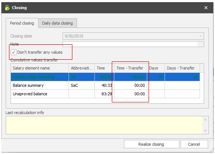The height and width of the screenshot is (154, 215).
Task: Switch to the Period closing tab
Action: tap(22, 23)
